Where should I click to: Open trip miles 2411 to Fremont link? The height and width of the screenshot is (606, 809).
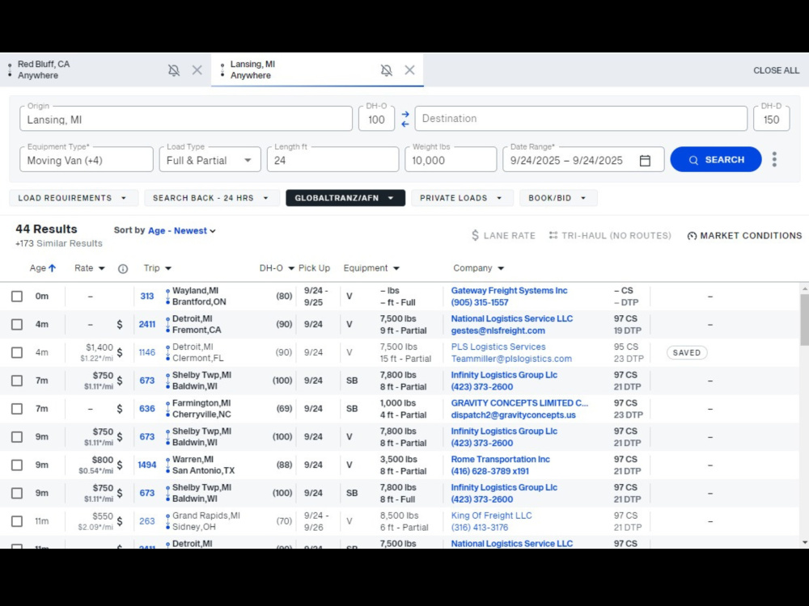tap(147, 325)
